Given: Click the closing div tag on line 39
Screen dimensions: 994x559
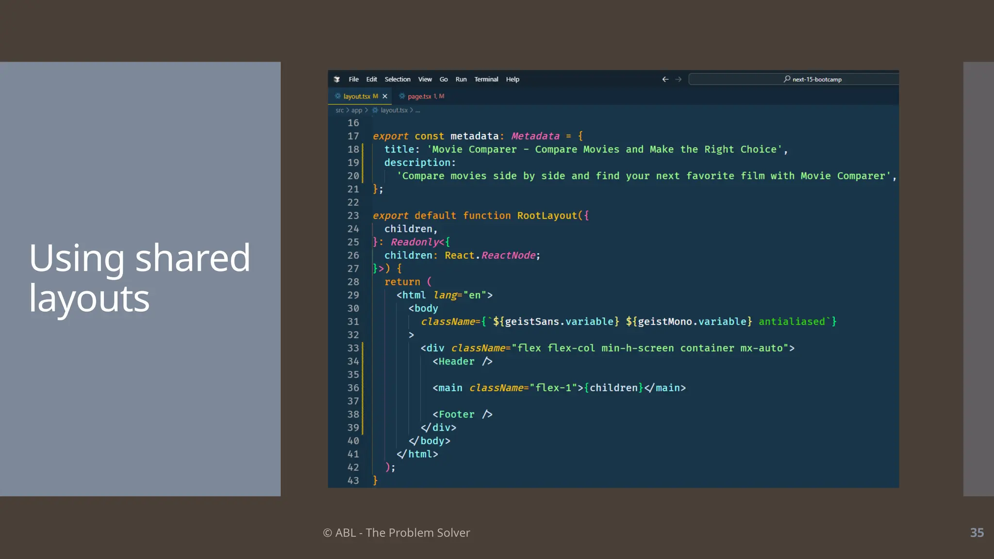Looking at the screenshot, I should point(438,427).
